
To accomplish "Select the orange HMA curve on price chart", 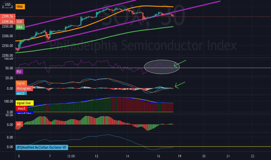I will (97, 22).
